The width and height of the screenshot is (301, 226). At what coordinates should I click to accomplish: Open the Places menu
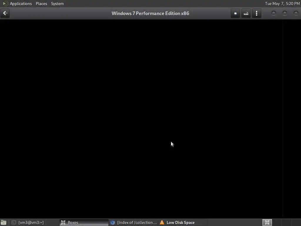coord(41,4)
